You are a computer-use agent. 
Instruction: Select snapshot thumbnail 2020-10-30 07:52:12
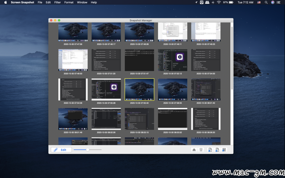click(x=173, y=60)
